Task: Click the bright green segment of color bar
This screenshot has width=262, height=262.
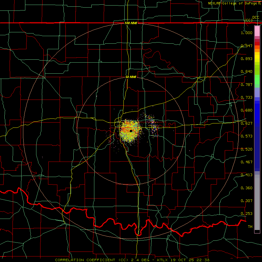Action: click(257, 79)
